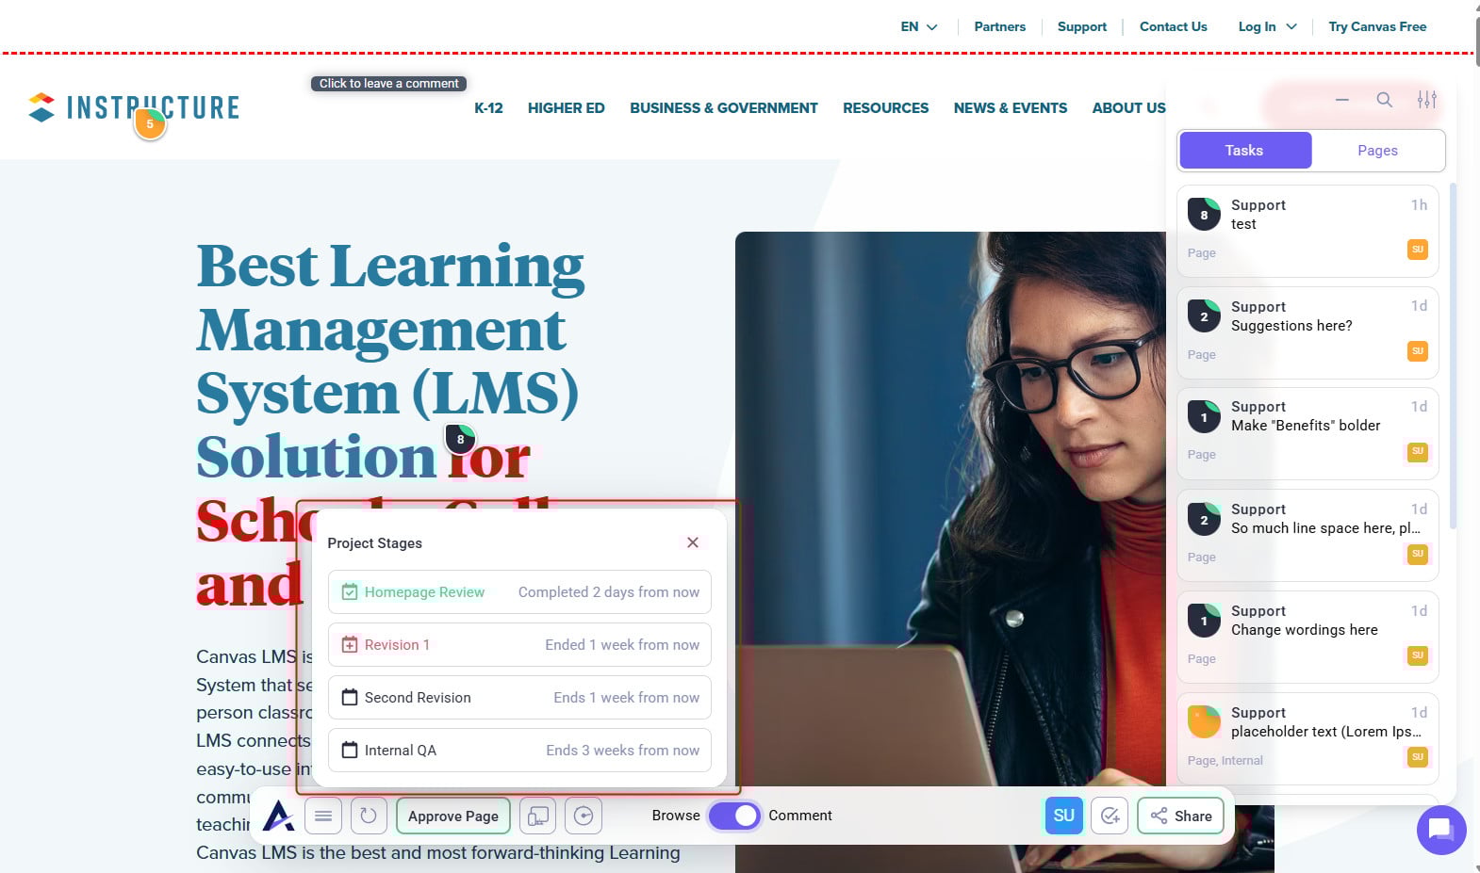Viewport: 1480px width, 873px height.
Task: Click the add-task checkmark icon beside Share
Action: (x=1110, y=816)
